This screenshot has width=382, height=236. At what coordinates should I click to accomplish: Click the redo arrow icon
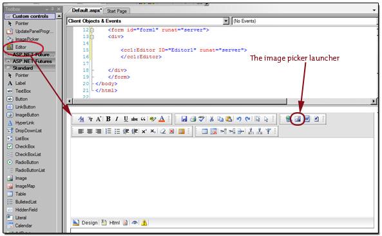click(x=248, y=119)
